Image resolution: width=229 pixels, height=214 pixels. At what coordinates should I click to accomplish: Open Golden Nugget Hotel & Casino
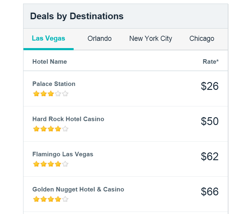pos(78,189)
